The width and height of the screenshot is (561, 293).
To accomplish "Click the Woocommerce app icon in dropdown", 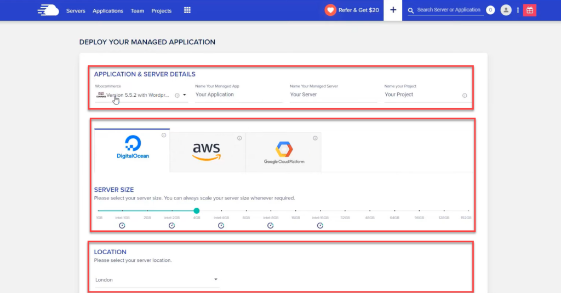I will 101,95.
